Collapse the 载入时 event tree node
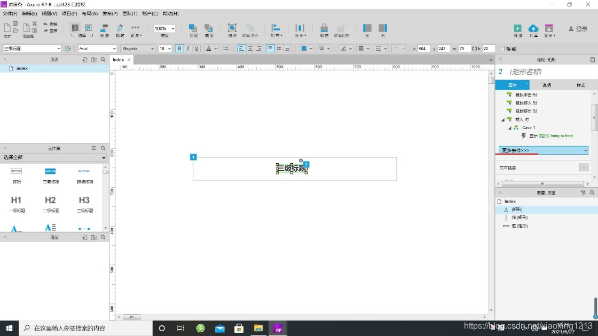The image size is (598, 336). (502, 119)
